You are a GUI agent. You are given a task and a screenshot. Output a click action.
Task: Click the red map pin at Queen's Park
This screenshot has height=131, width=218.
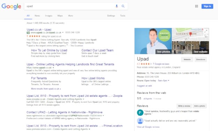tap(190, 34)
